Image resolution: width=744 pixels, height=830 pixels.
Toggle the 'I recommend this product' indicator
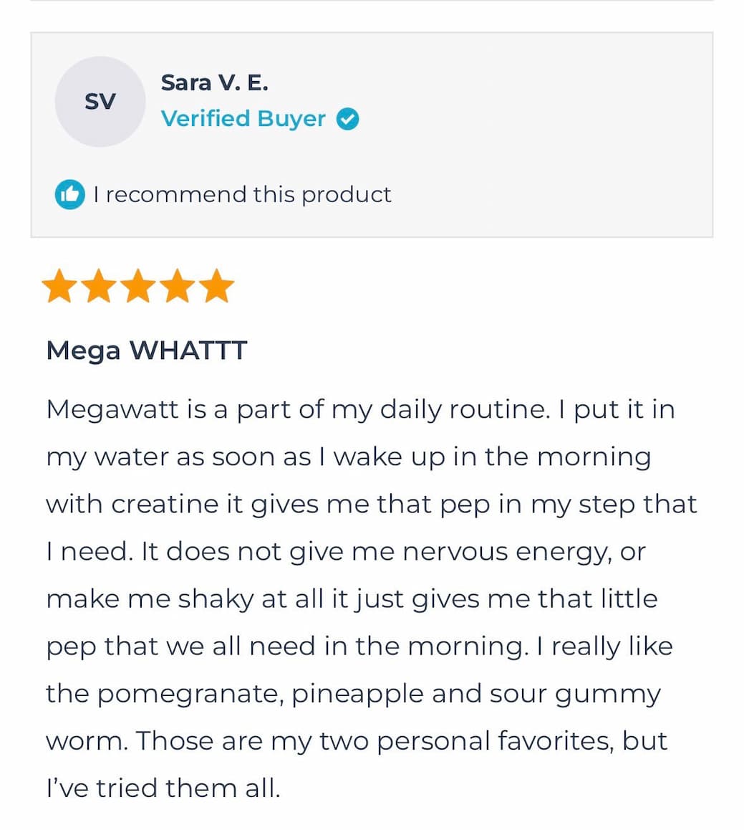222,194
